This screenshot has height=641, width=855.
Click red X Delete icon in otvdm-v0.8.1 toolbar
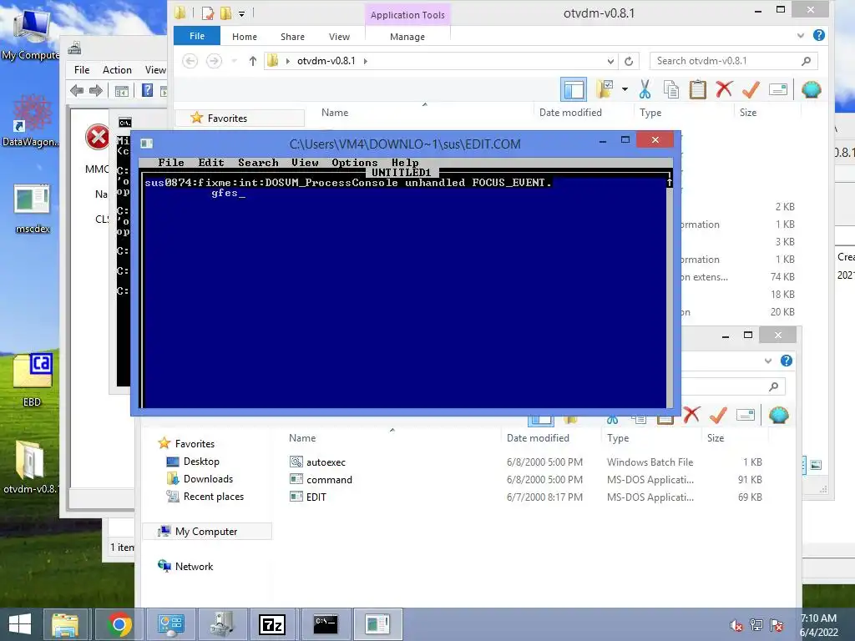[x=724, y=88]
